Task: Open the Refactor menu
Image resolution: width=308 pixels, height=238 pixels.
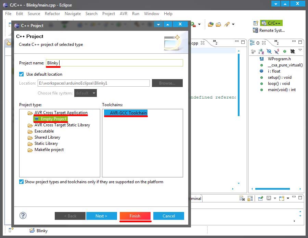Action: tap(52, 14)
